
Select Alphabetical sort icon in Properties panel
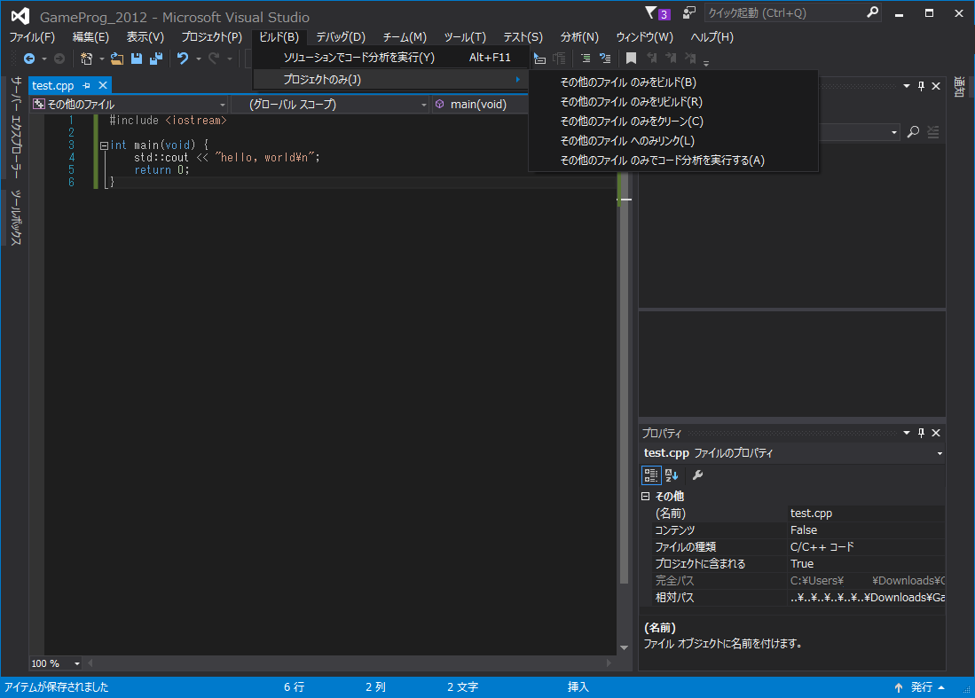coord(672,475)
